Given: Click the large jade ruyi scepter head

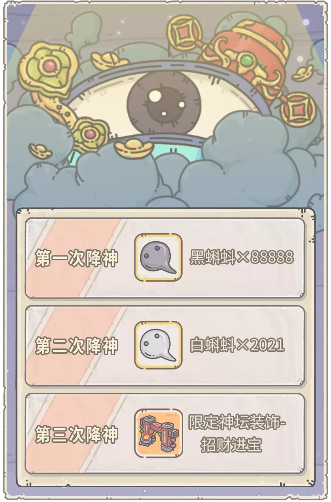Looking at the screenshot, I should point(48,68).
